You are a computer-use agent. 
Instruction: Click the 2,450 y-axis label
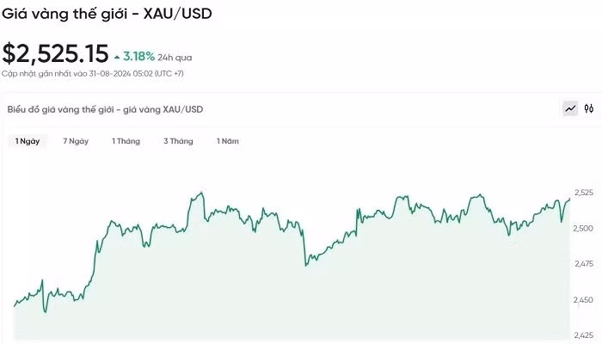pos(583,300)
